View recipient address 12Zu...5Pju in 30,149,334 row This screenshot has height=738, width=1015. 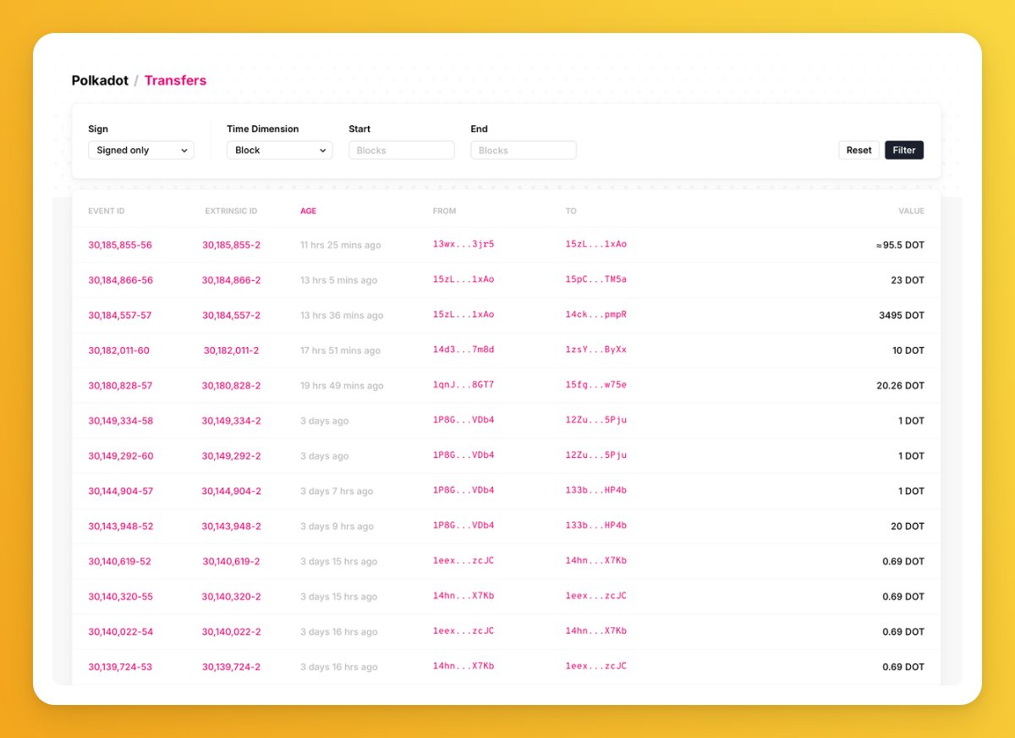click(595, 421)
